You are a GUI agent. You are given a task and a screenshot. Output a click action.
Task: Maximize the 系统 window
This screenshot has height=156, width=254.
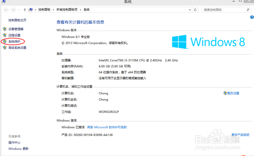click(x=240, y=1)
